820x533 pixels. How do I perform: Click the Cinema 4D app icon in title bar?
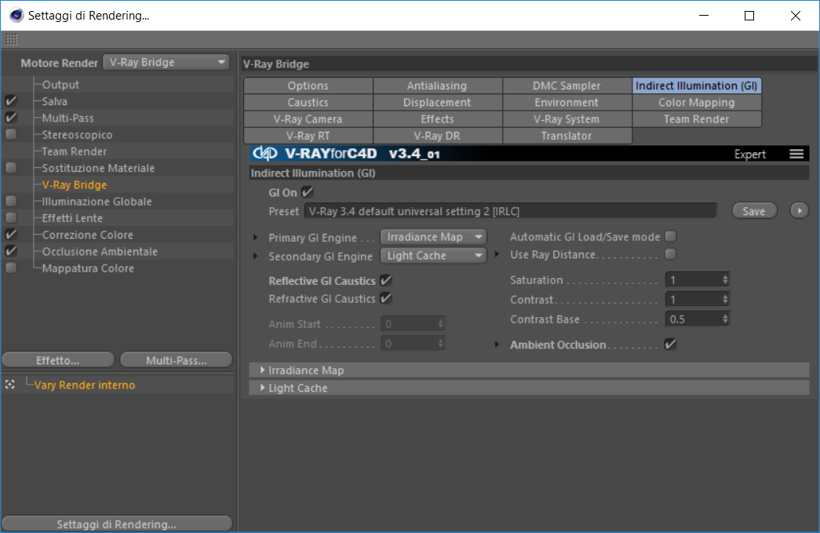coord(16,16)
